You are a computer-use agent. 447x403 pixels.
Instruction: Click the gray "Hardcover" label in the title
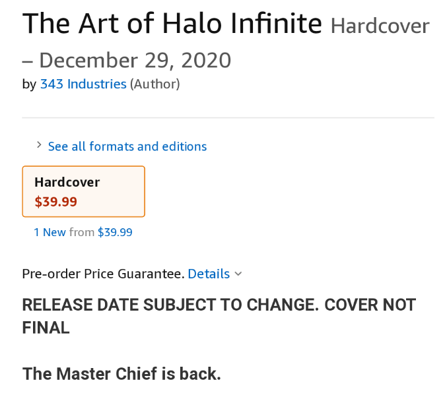pyautogui.click(x=380, y=26)
